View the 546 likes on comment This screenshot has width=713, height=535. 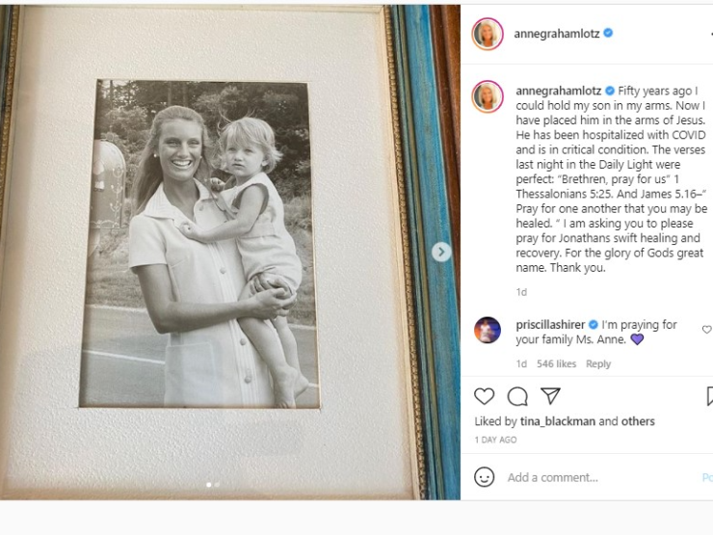click(x=556, y=364)
